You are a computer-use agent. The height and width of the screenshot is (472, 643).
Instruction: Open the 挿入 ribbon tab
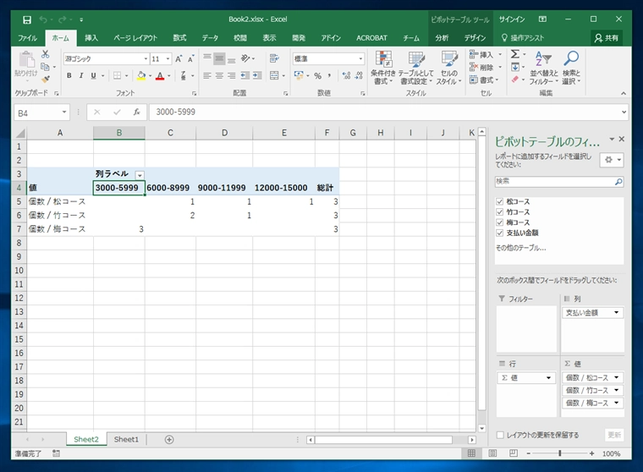(91, 38)
